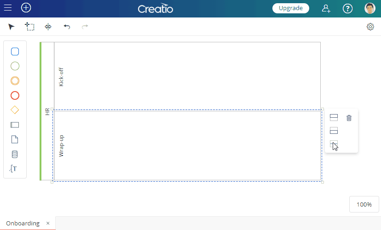
Task: Grab the top-right resize handle of Wrap-up lane
Action: click(x=323, y=109)
